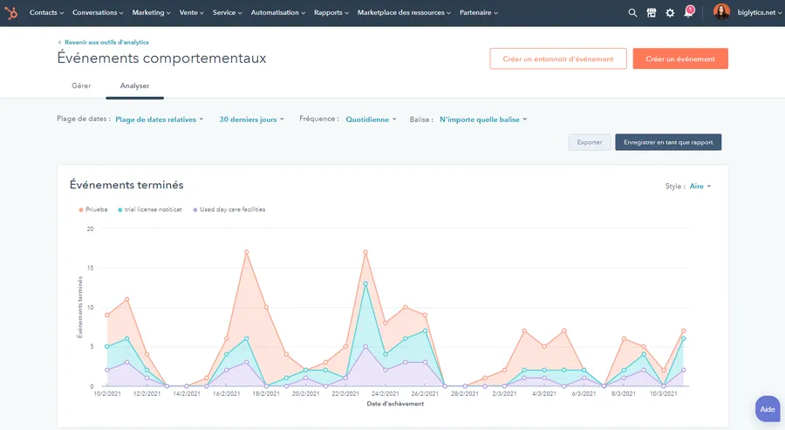Switch to the Gérer tab
Viewport: 785px width, 430px height.
coord(81,86)
